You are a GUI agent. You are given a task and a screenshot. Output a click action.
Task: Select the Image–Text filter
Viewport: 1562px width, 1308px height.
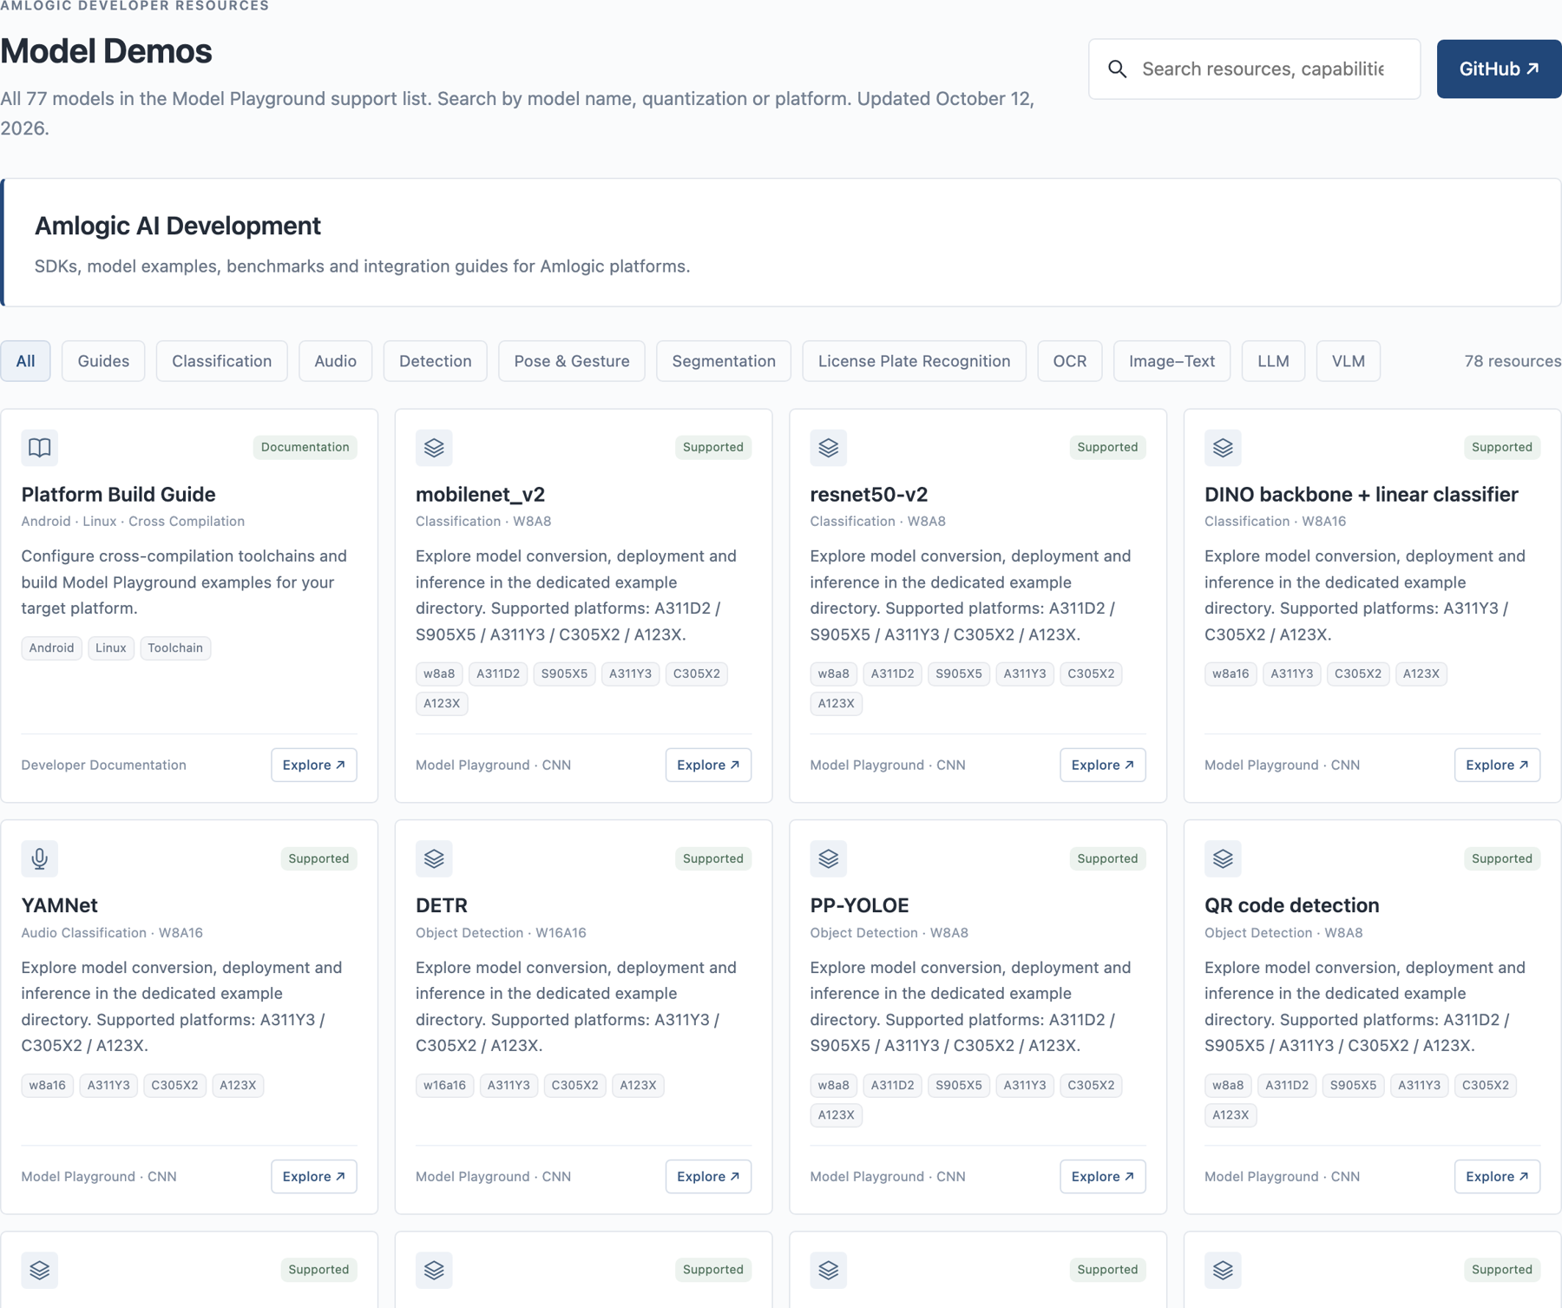coord(1172,361)
